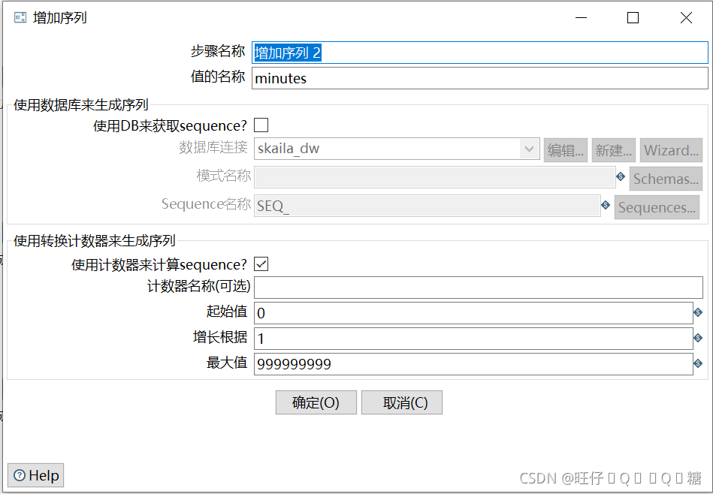Open Help at the bottom left
This screenshot has height=494, width=713.
tap(35, 475)
